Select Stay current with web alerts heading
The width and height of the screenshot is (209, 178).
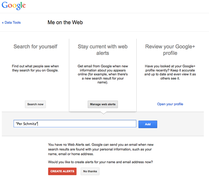103,50
